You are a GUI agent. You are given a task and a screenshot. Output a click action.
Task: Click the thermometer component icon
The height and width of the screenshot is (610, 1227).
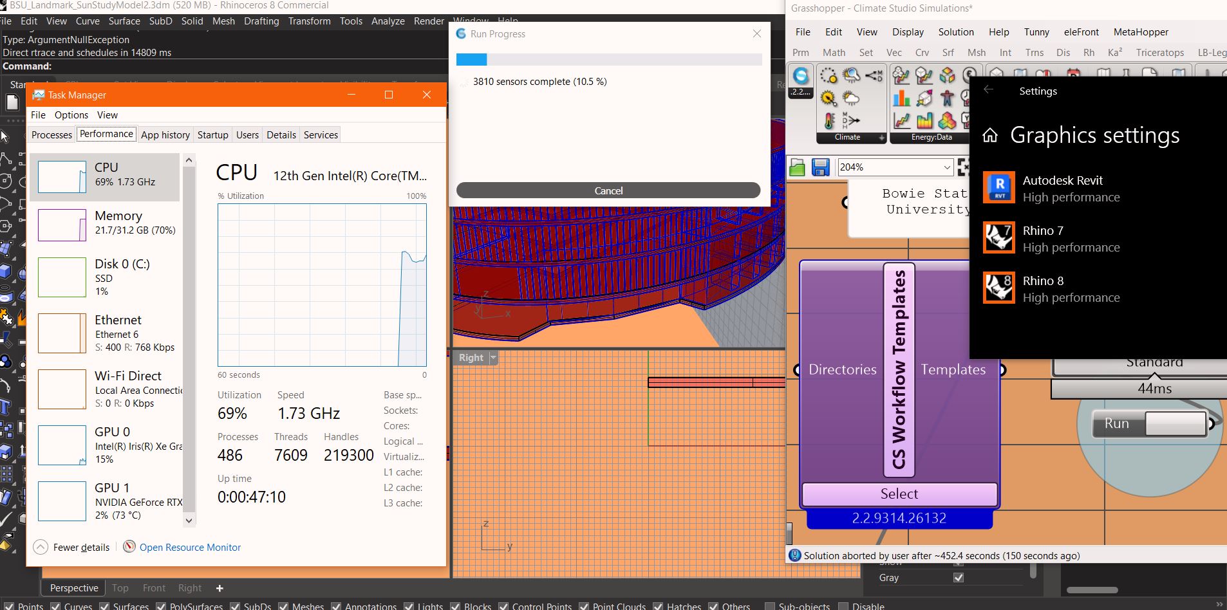click(829, 120)
